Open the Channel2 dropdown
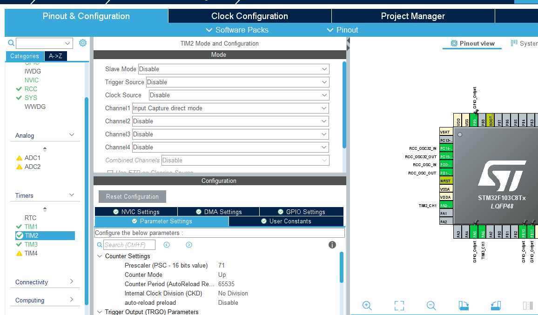Screen dimensions: 538x315 click(x=230, y=121)
